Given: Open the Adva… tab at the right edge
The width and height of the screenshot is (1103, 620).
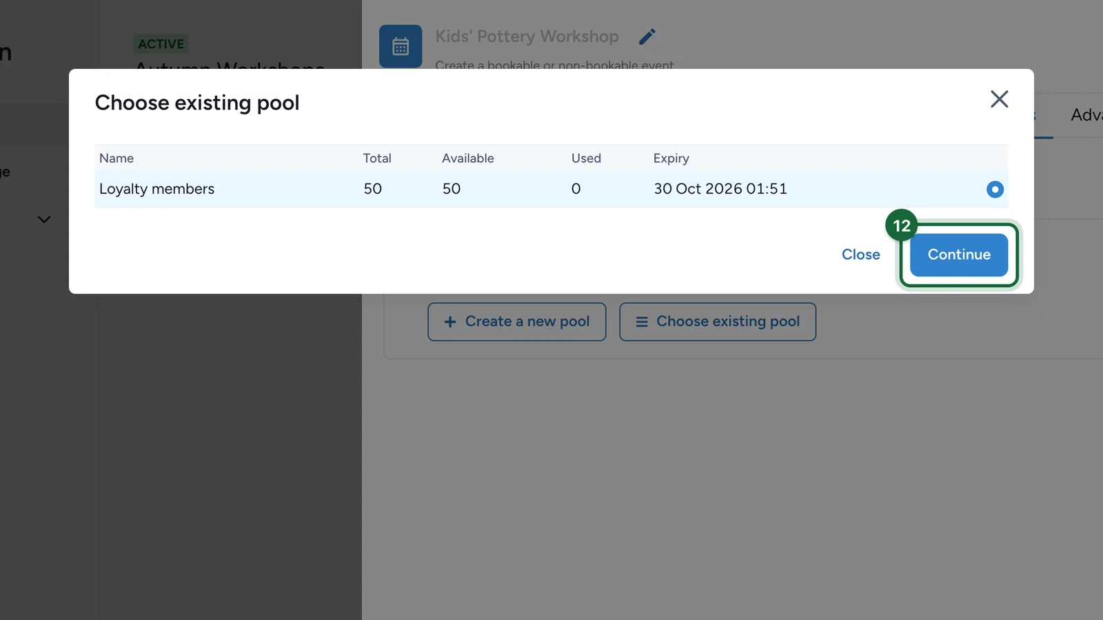Looking at the screenshot, I should [1086, 115].
